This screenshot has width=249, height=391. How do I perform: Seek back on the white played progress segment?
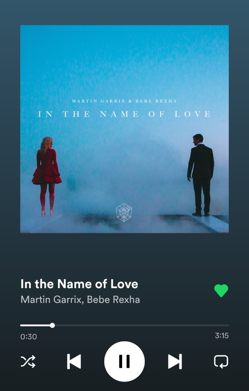(x=35, y=325)
